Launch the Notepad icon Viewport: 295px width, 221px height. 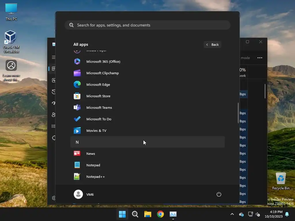[77, 165]
